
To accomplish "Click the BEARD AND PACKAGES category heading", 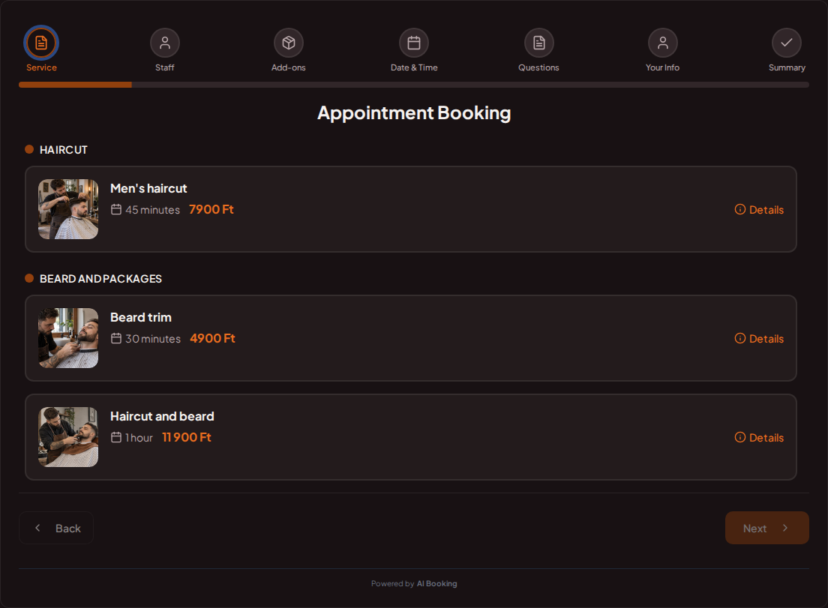I will point(100,279).
